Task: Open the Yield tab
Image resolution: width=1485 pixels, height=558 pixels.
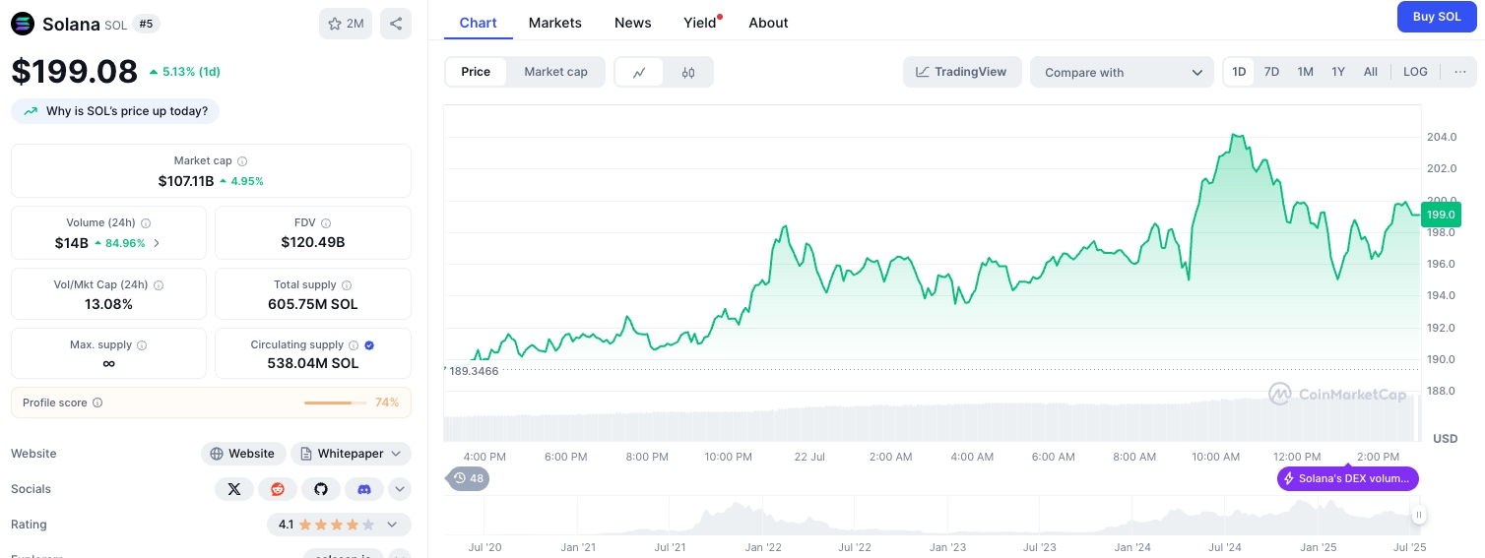Action: click(x=700, y=23)
